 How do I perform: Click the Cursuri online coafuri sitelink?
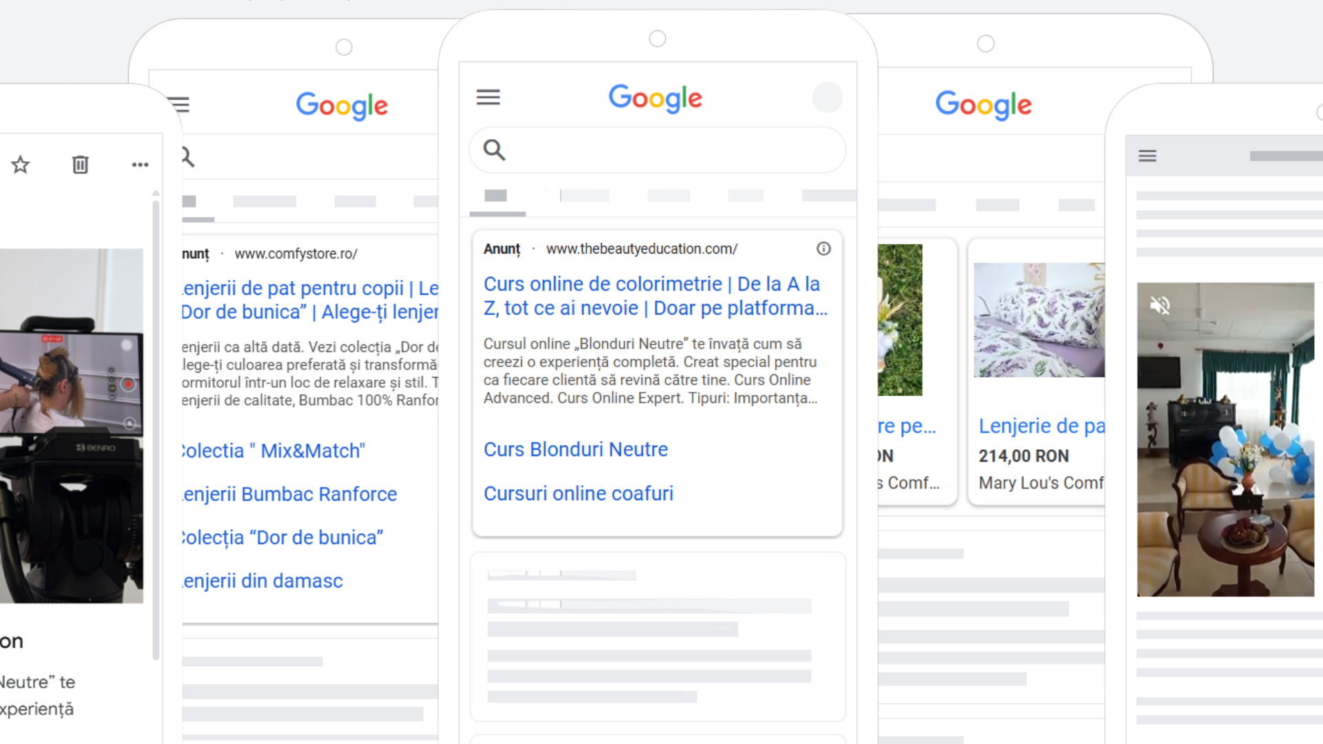pos(578,493)
